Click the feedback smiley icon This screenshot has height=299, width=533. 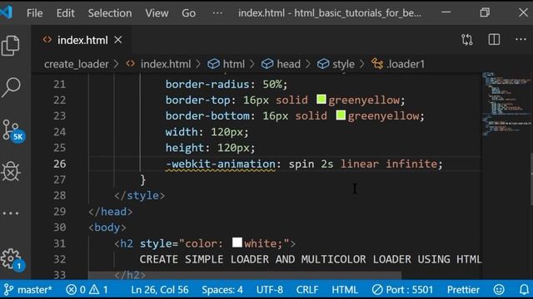[x=499, y=290]
